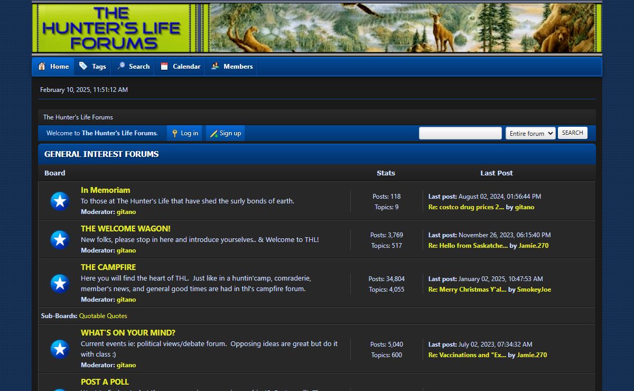Click THE WELCOME WAGON board star icon

coord(60,239)
